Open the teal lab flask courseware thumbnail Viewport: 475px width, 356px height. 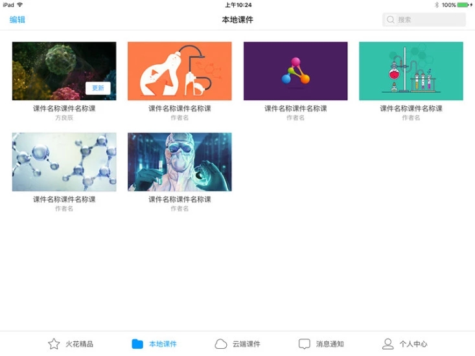[411, 71]
